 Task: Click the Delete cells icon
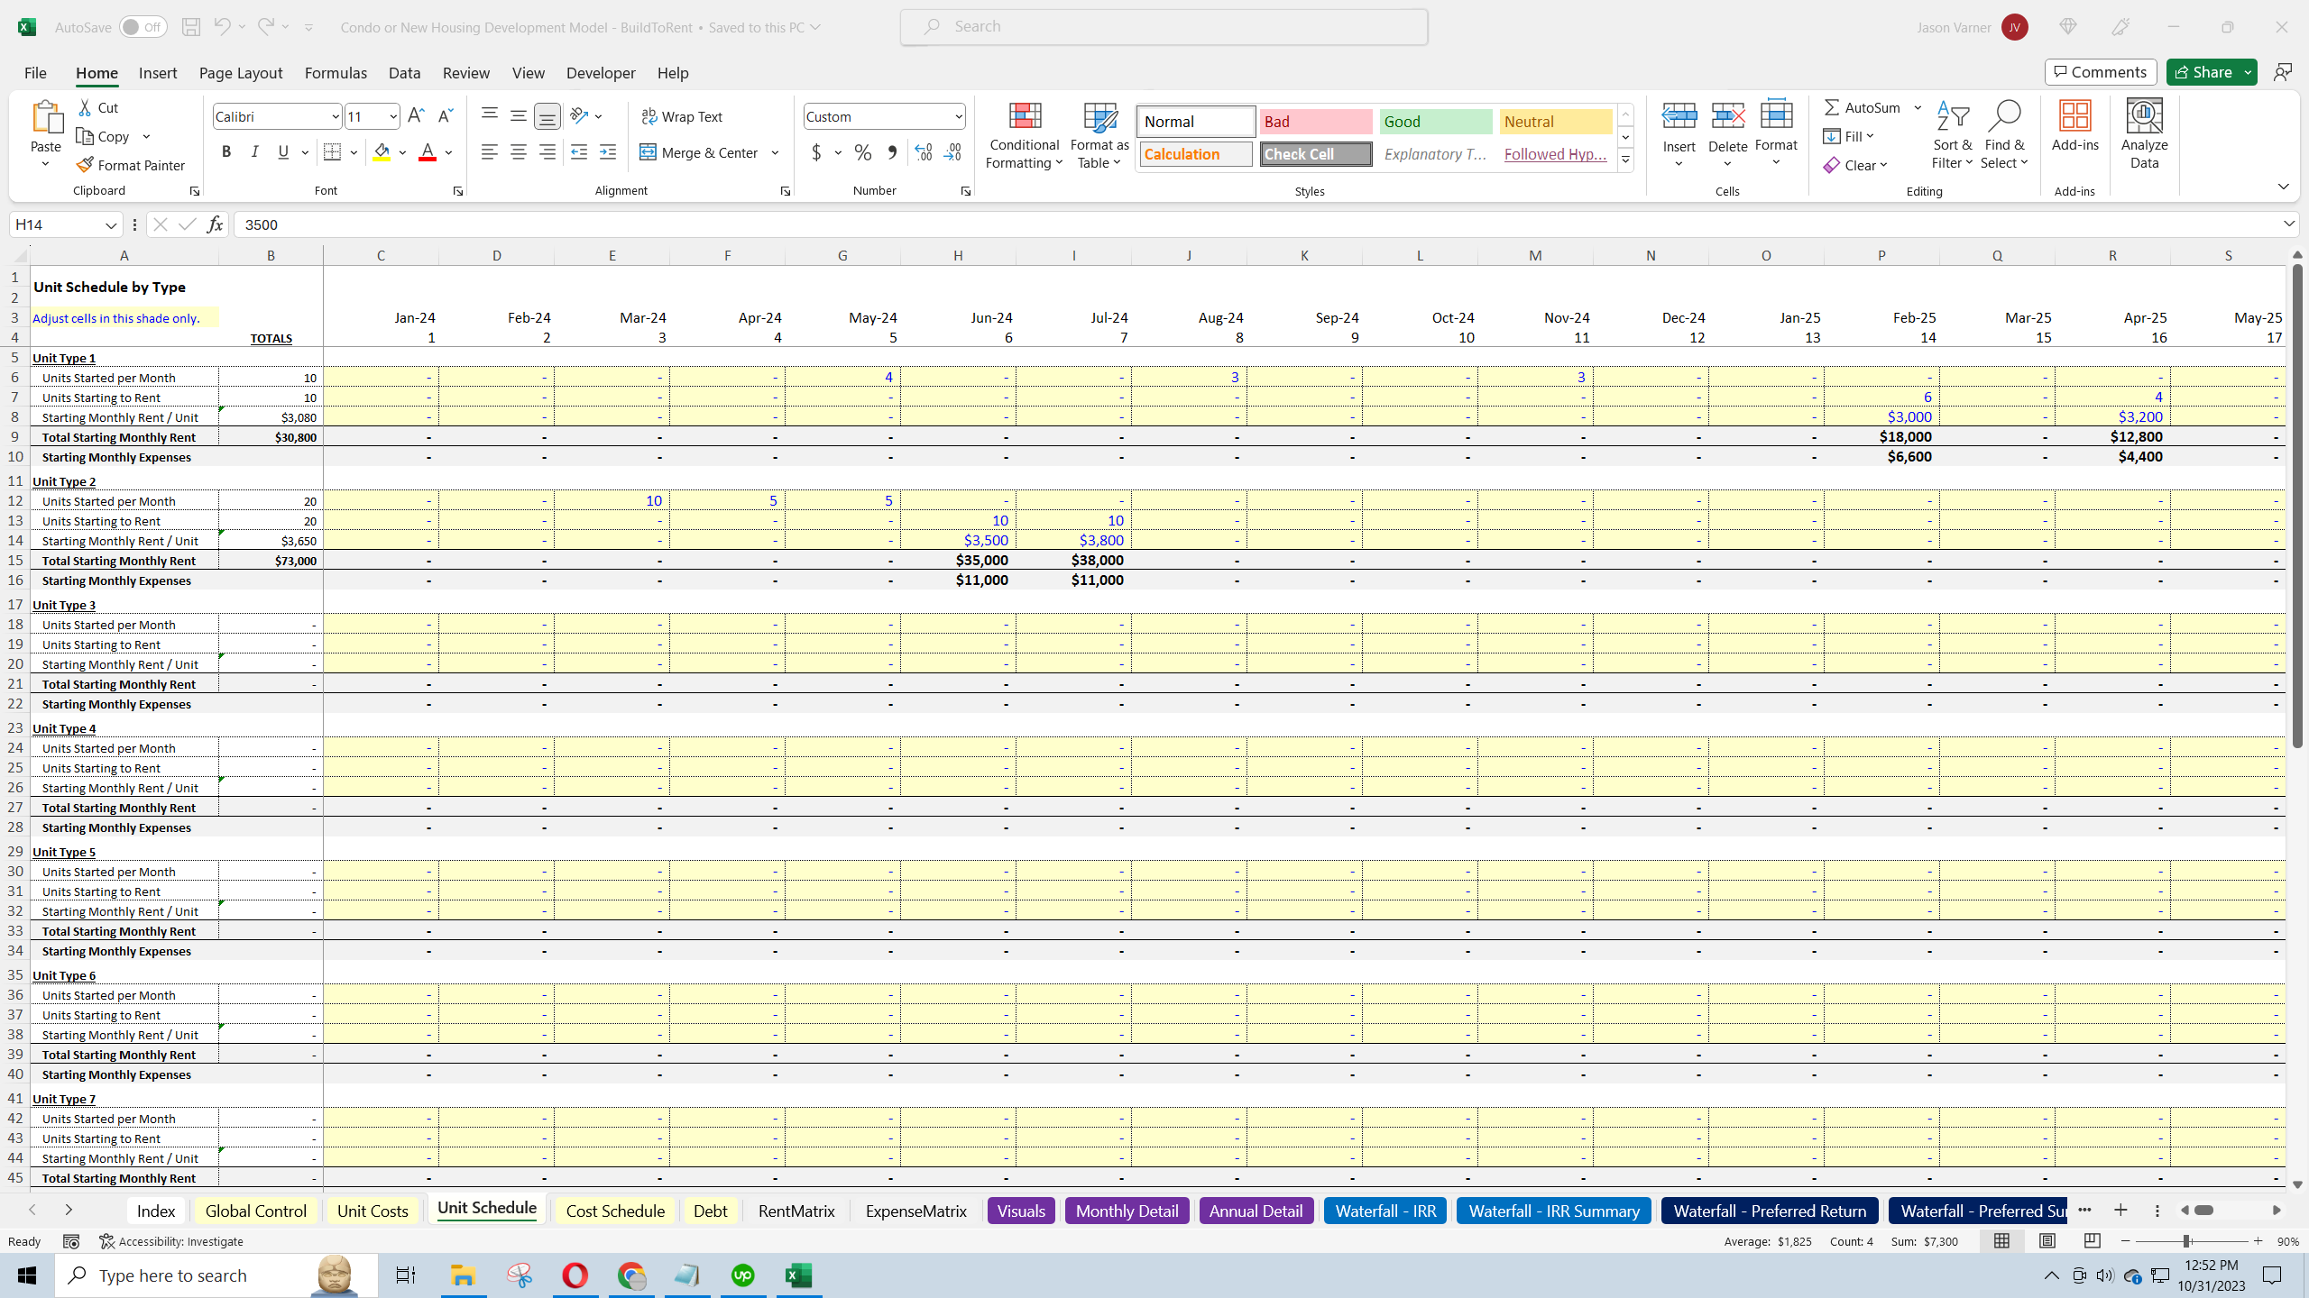pyautogui.click(x=1727, y=115)
